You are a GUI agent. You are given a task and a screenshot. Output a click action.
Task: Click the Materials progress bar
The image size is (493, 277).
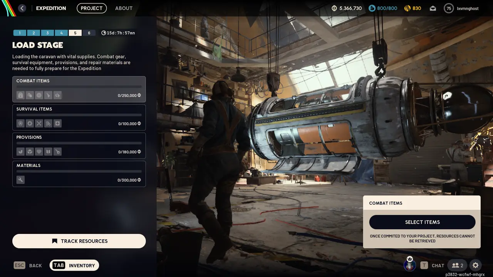[79, 171]
